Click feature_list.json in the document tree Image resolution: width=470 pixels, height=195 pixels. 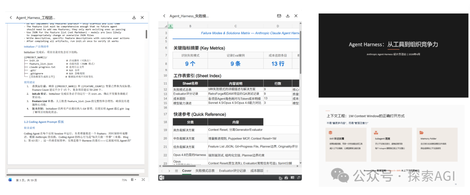click(41, 64)
